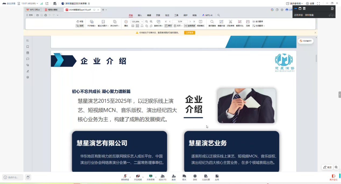The width and height of the screenshot is (341, 184).
Task: Switch to the 稻壳AI模板 tab
Action: [52, 10]
